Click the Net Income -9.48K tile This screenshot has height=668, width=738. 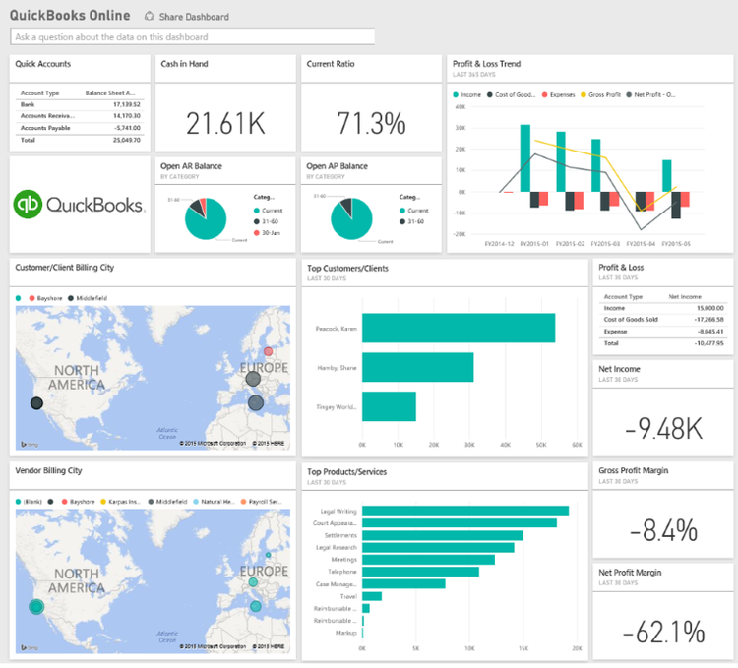point(662,408)
